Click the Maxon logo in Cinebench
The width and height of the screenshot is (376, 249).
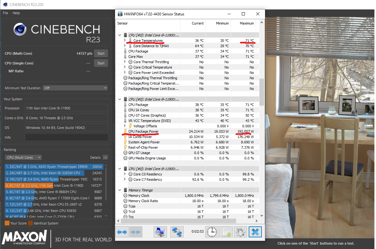(24, 237)
